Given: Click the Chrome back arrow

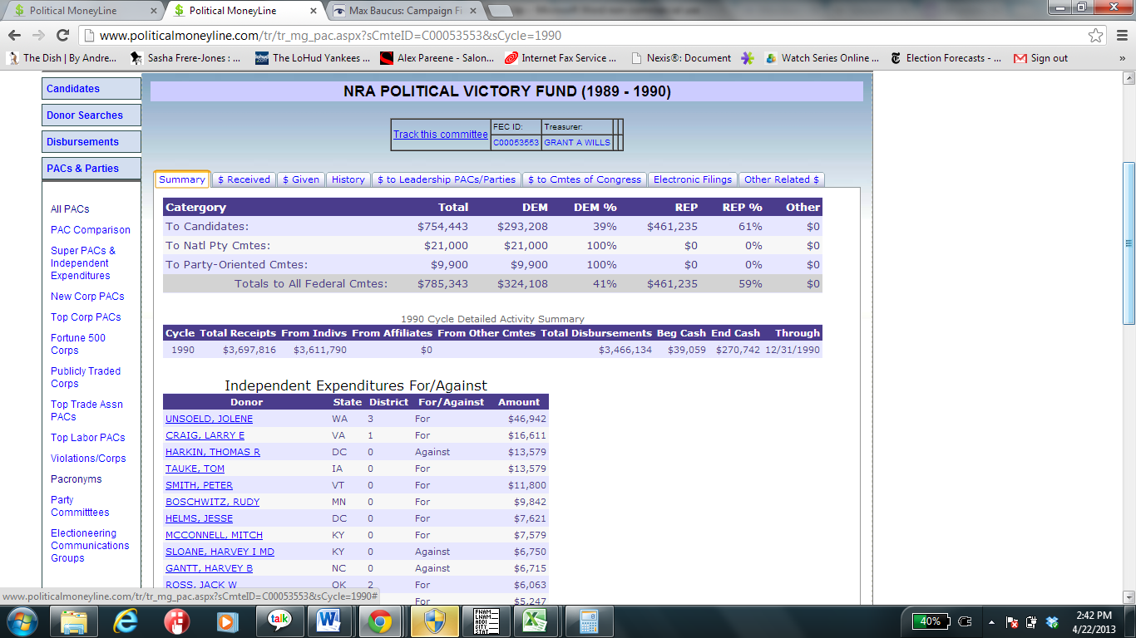Looking at the screenshot, I should click(15, 36).
